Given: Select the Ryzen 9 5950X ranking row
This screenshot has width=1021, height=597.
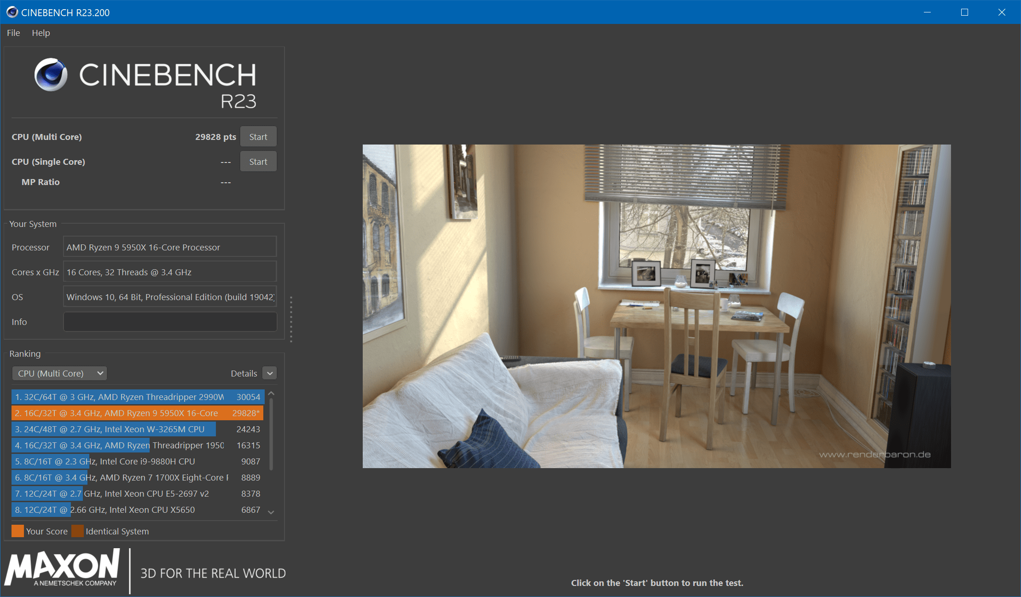Looking at the screenshot, I should tap(137, 413).
